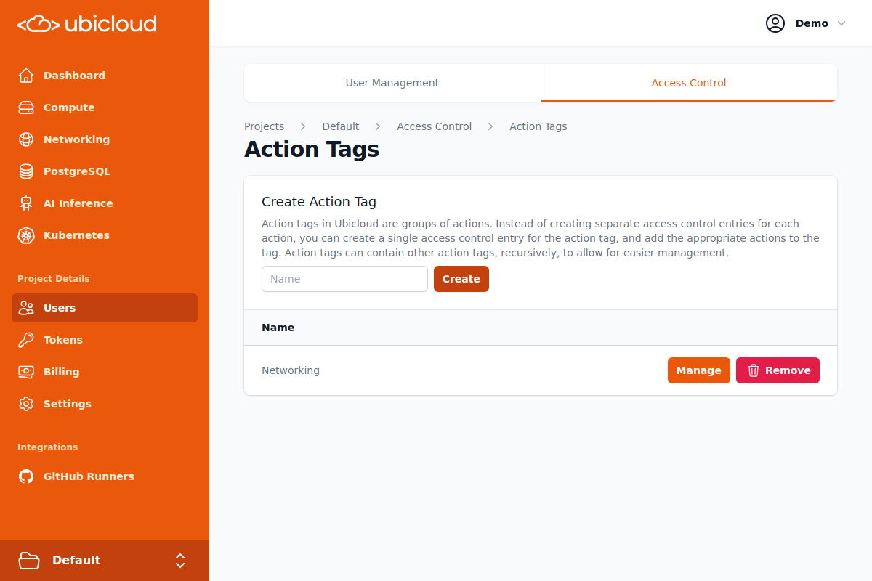The height and width of the screenshot is (581, 872).
Task: Click the Networking tag name in table
Action: (291, 370)
